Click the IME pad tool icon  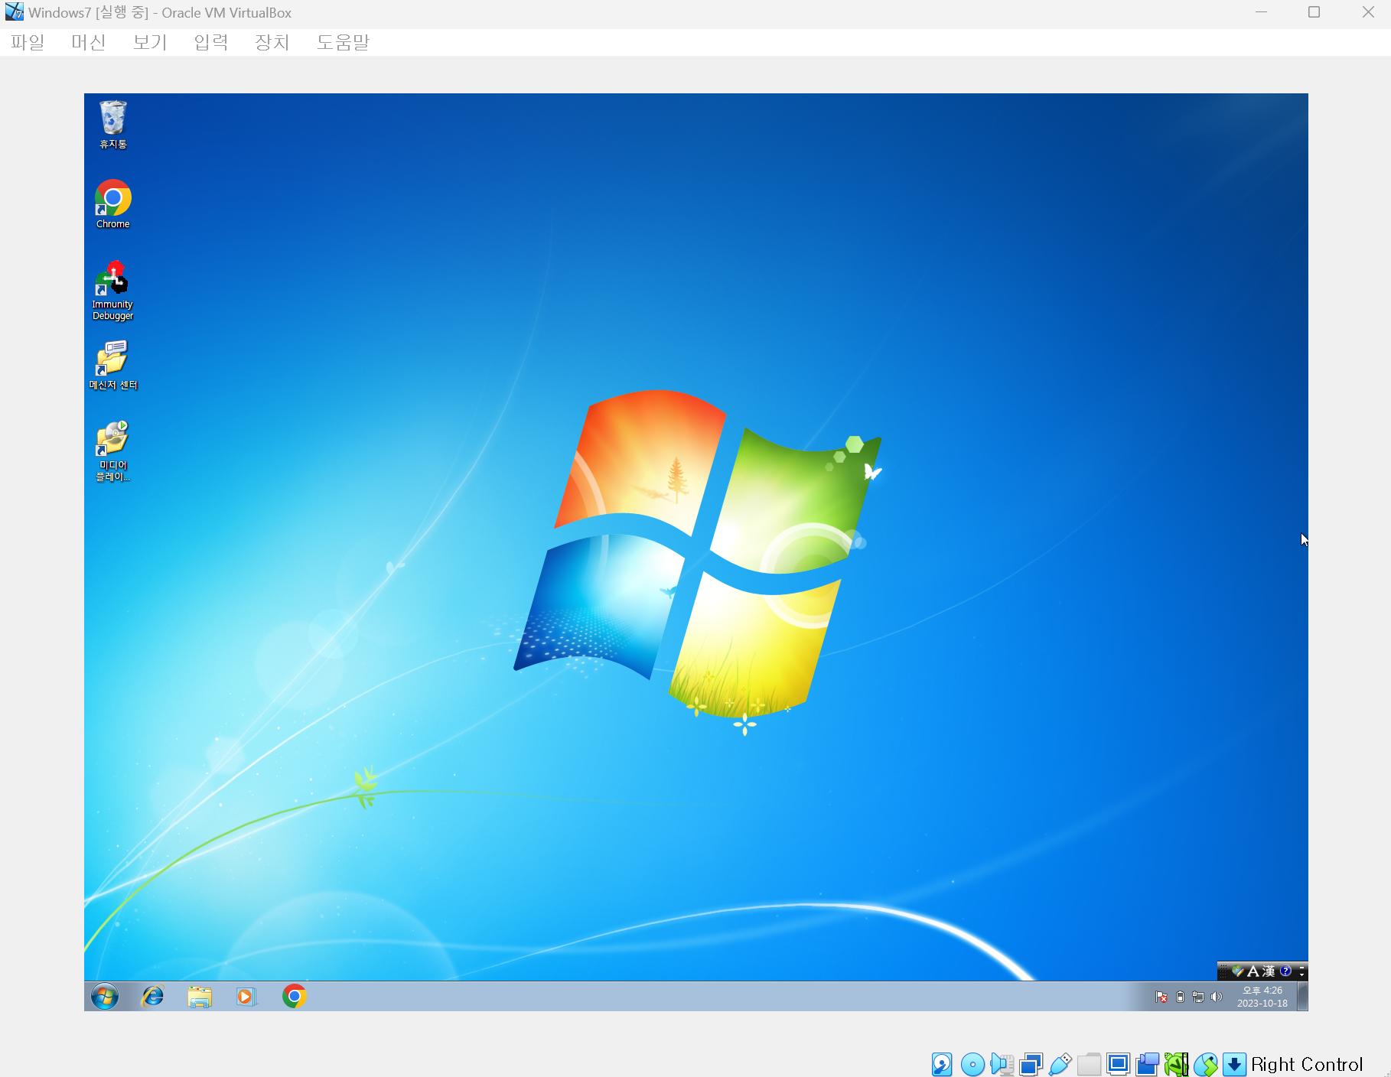(x=1237, y=971)
